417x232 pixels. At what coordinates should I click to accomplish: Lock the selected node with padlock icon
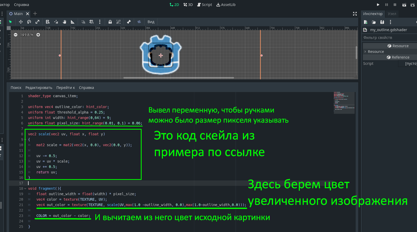coord(110,22)
